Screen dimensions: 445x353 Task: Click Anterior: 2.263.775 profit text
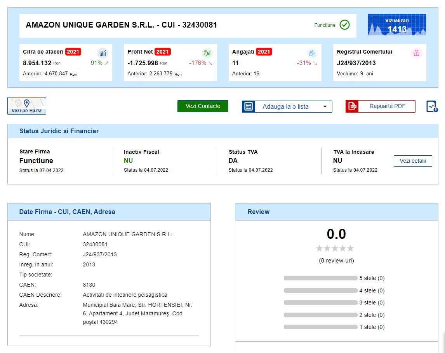click(x=155, y=74)
